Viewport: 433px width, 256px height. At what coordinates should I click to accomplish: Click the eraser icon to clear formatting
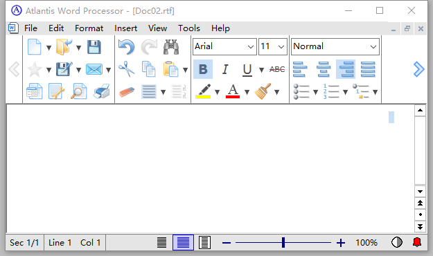click(x=127, y=92)
